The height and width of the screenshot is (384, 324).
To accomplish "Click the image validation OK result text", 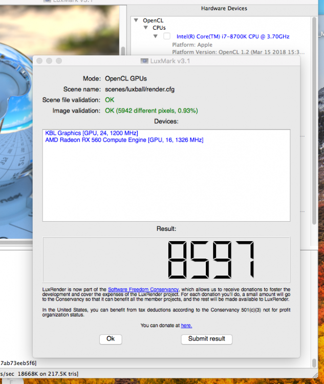I will 152,111.
